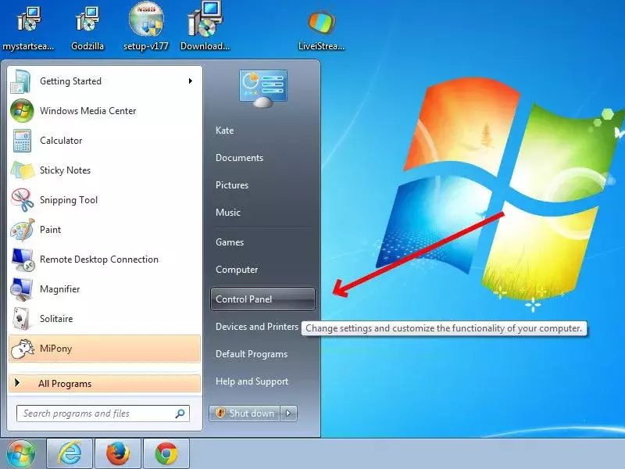Click the user account picture
Screen dimensions: 625x469
click(263, 88)
